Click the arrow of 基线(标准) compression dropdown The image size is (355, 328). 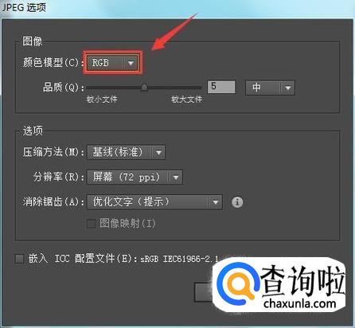158,153
